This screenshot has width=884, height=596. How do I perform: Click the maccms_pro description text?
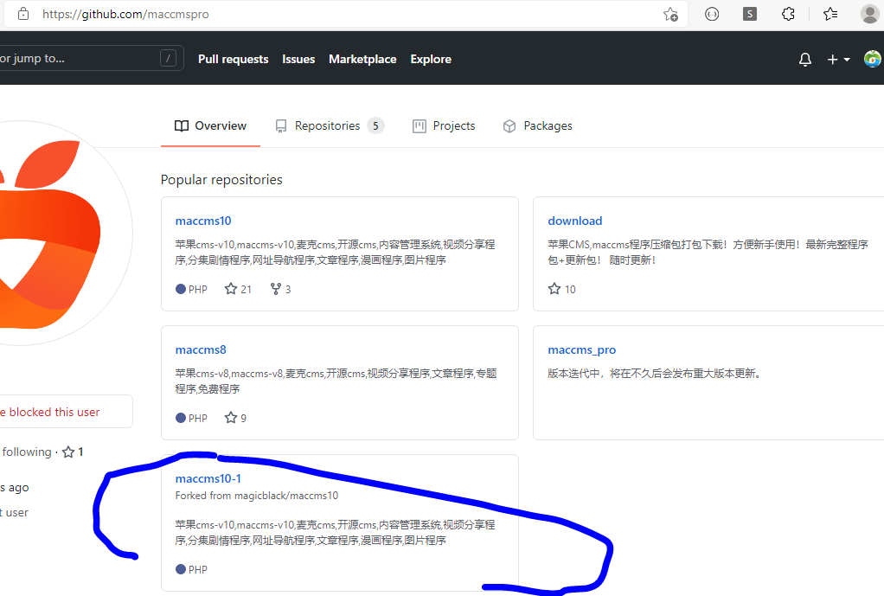point(654,374)
